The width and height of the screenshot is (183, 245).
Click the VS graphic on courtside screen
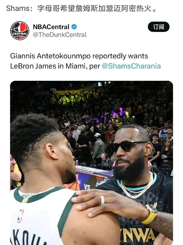coord(87,187)
